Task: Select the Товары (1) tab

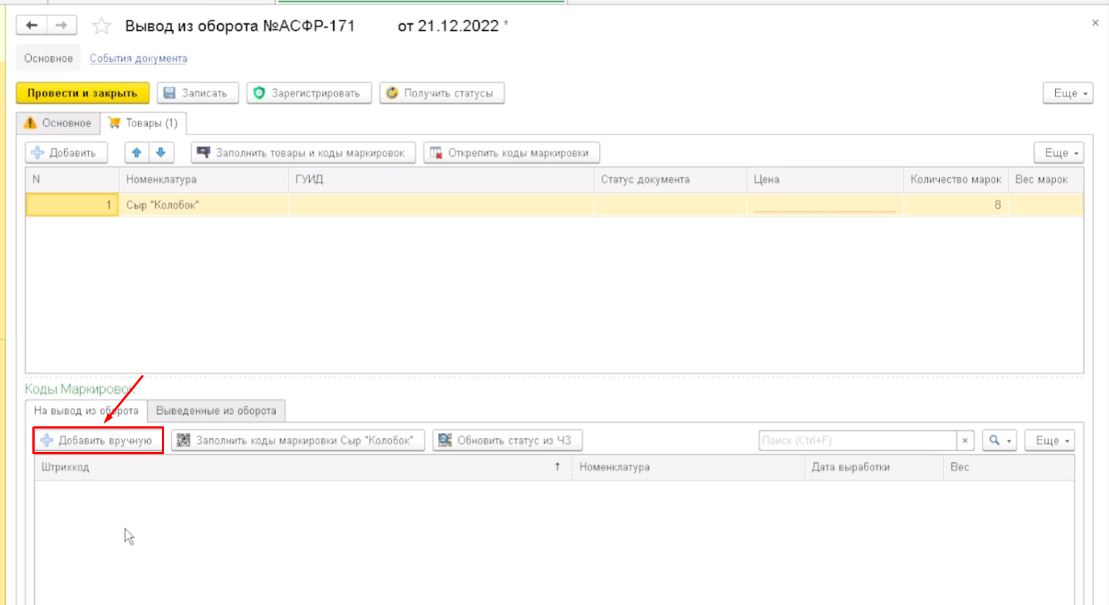Action: point(144,123)
